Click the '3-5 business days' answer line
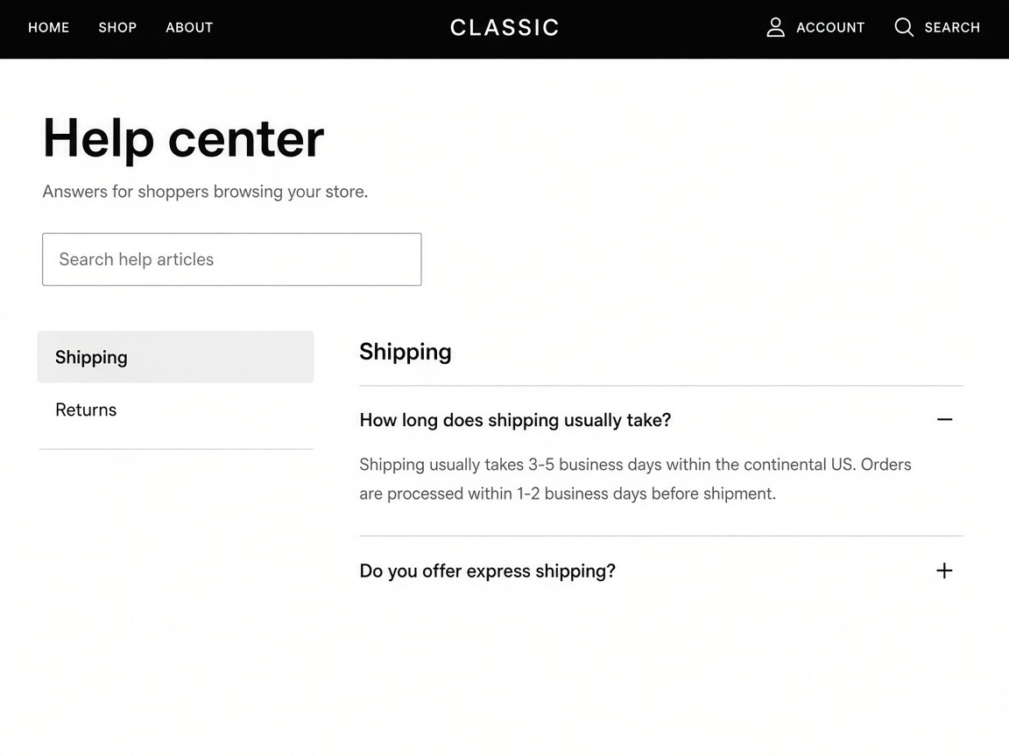 pos(635,464)
